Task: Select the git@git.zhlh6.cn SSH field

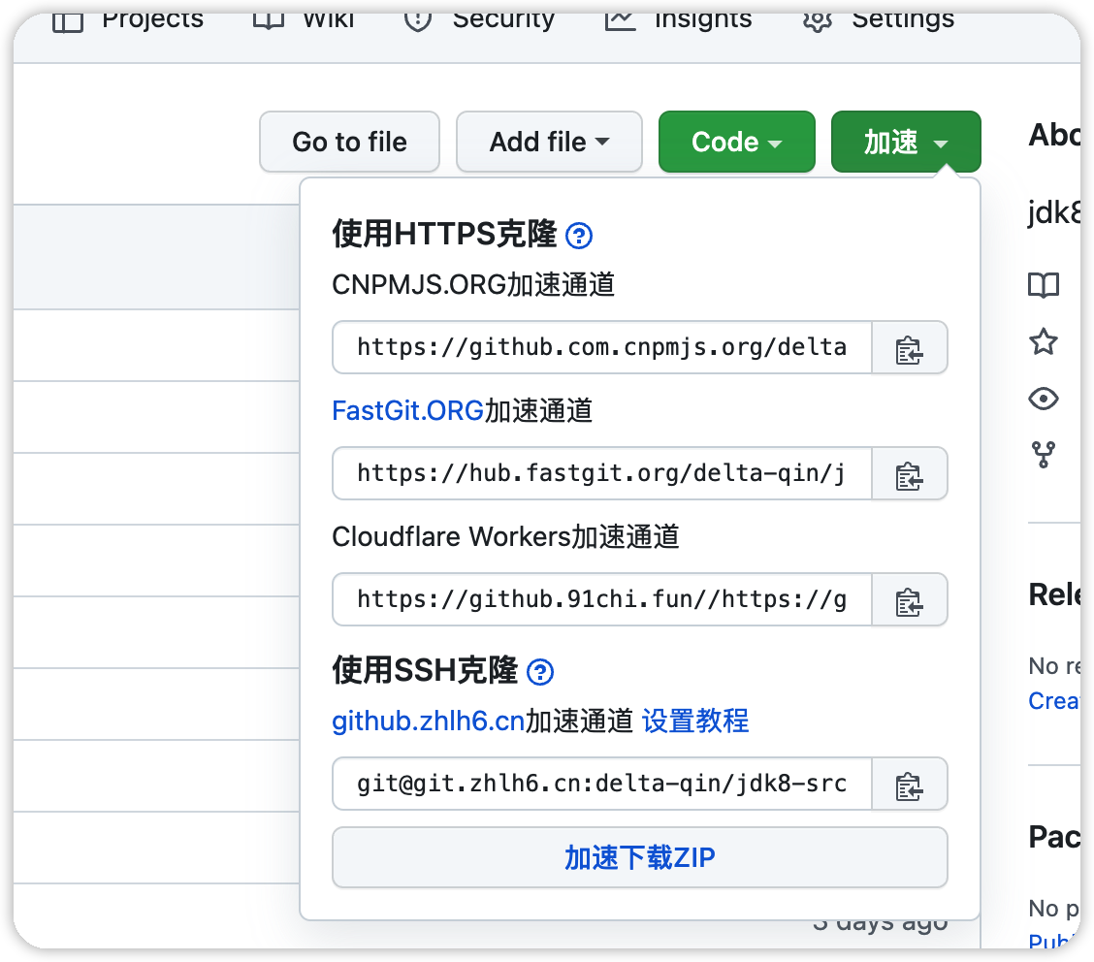Action: click(x=602, y=785)
